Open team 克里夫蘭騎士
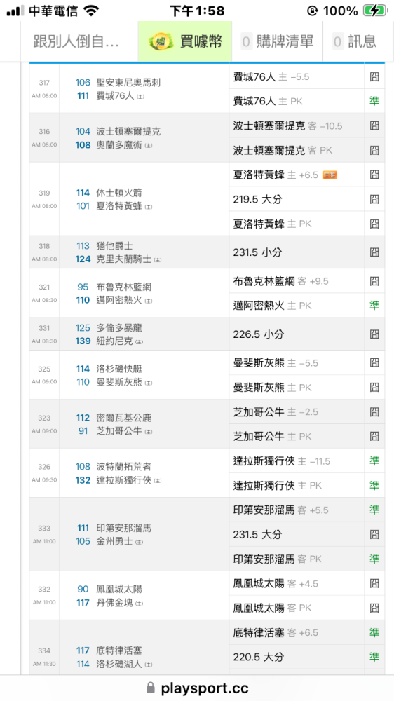 123,259
